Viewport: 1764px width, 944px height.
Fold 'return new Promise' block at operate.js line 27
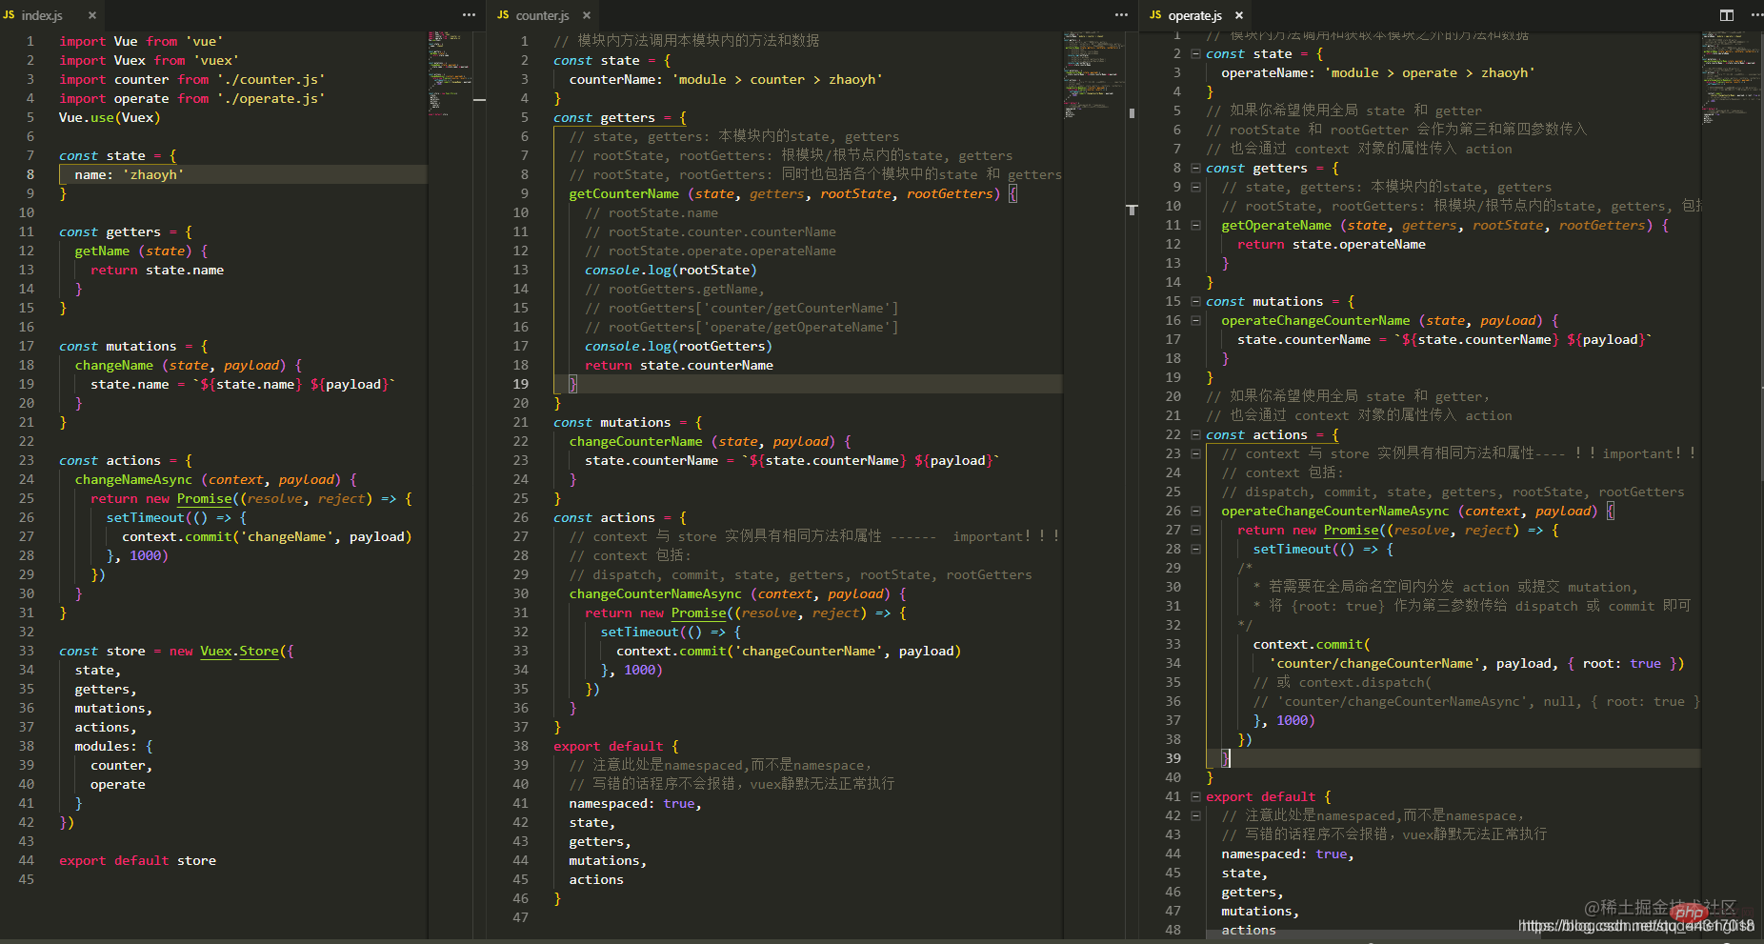[1195, 531]
